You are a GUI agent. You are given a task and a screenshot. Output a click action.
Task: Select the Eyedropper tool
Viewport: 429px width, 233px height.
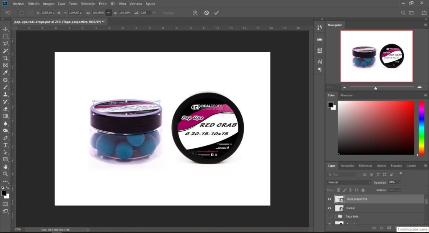click(x=5, y=73)
